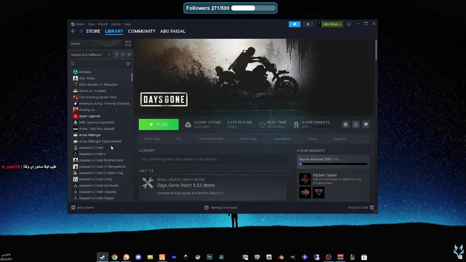Click the library search field
466x262 pixels.
pyautogui.click(x=98, y=64)
